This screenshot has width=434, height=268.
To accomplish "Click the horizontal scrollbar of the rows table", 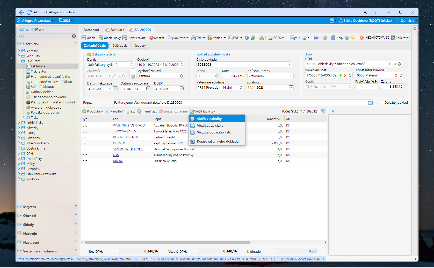I will pyautogui.click(x=167, y=242).
